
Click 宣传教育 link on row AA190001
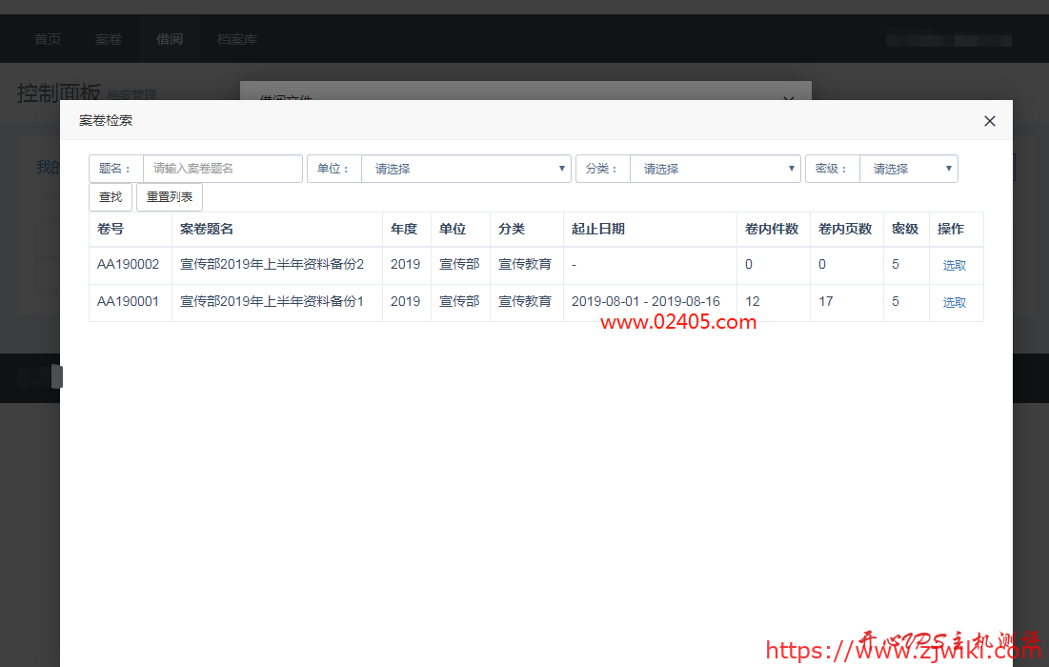tap(526, 301)
